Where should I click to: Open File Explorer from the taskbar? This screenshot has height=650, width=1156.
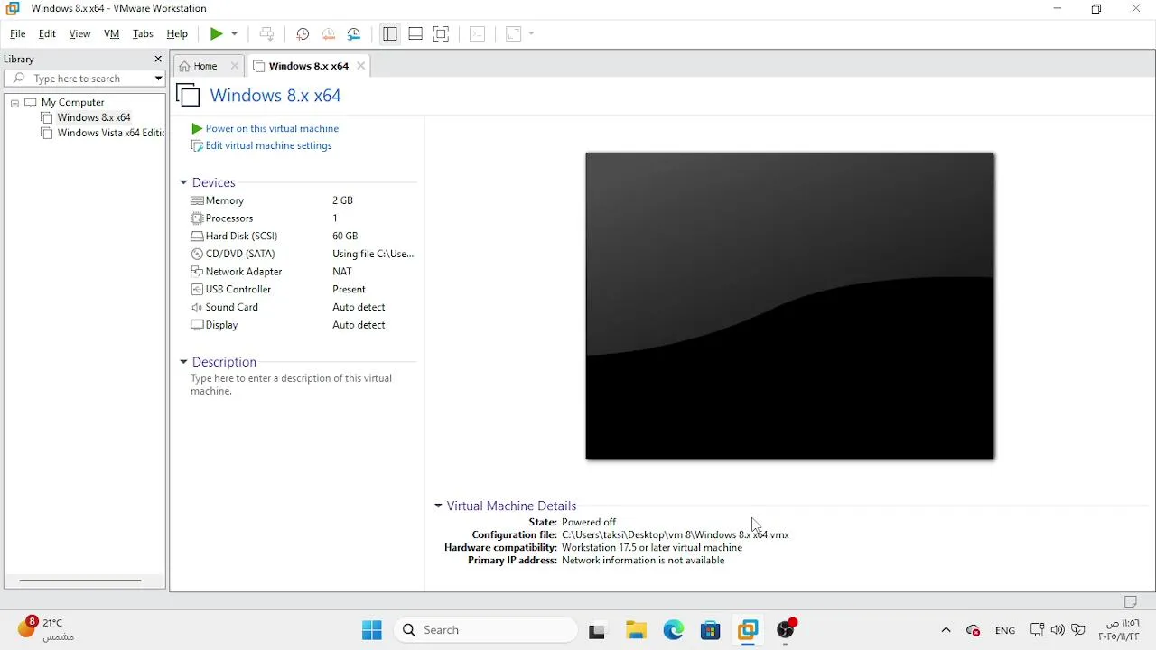(636, 630)
